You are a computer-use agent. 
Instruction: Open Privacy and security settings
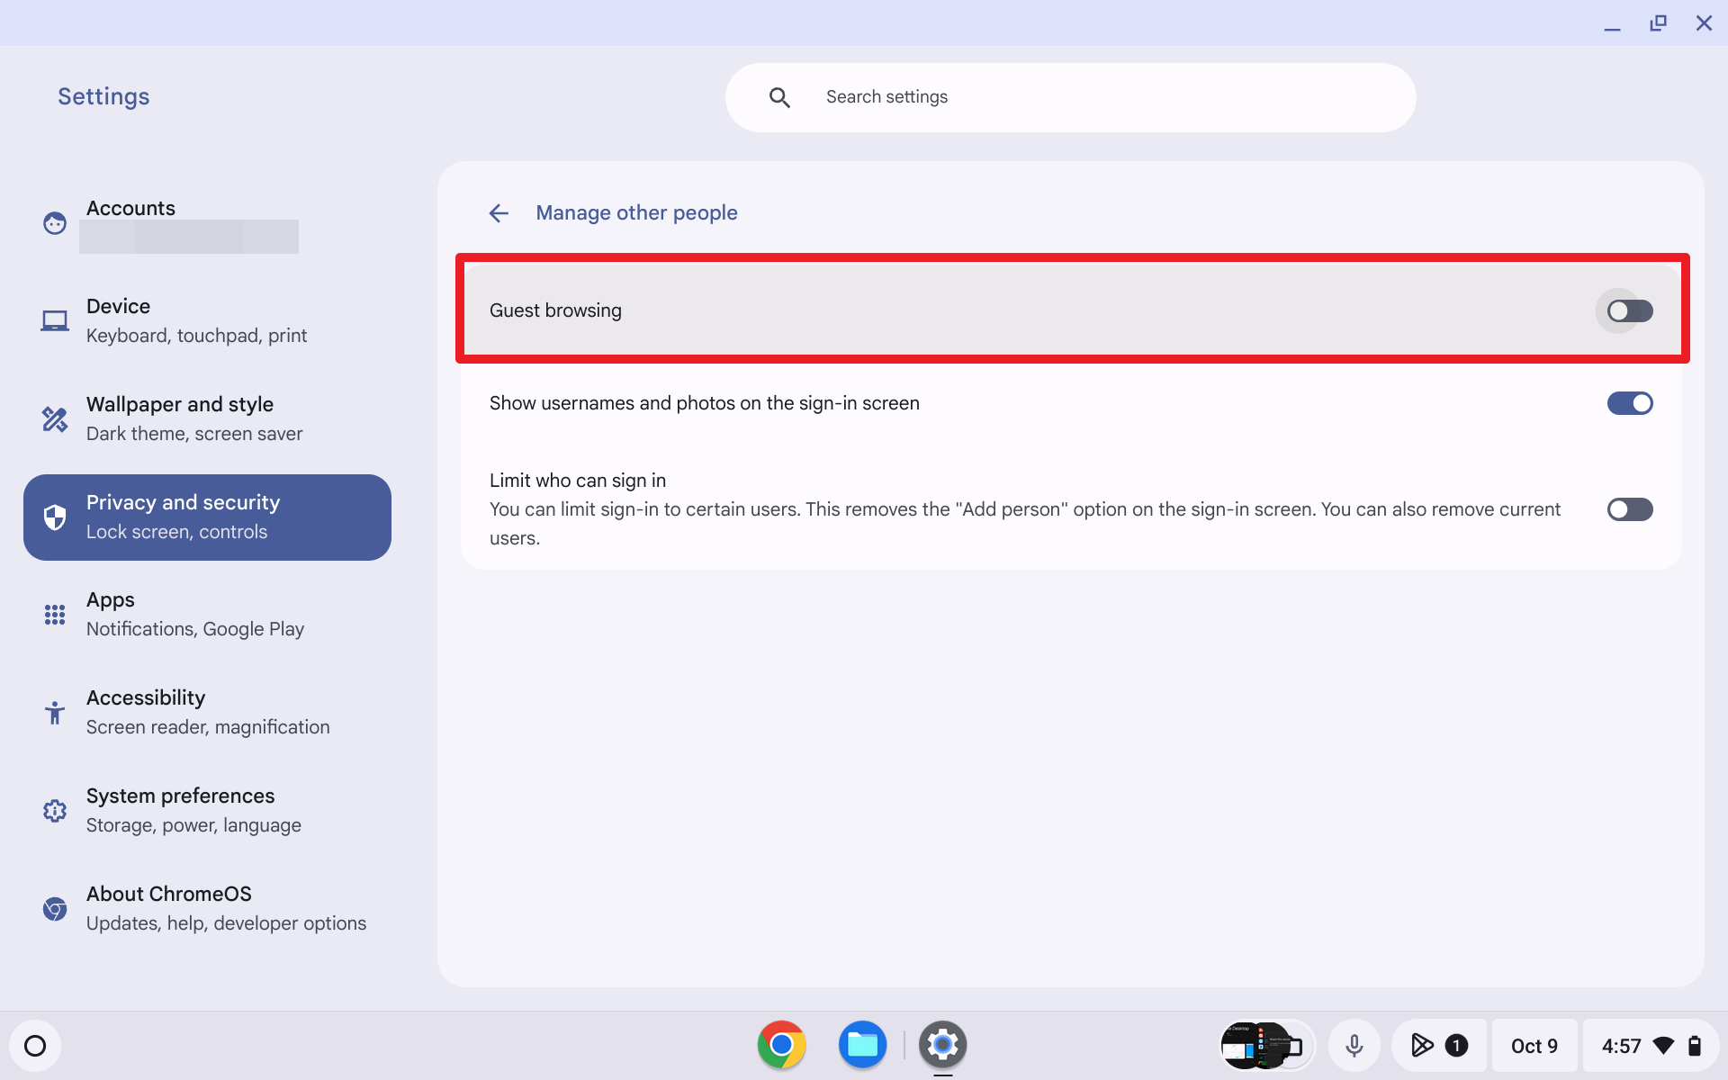(x=206, y=517)
